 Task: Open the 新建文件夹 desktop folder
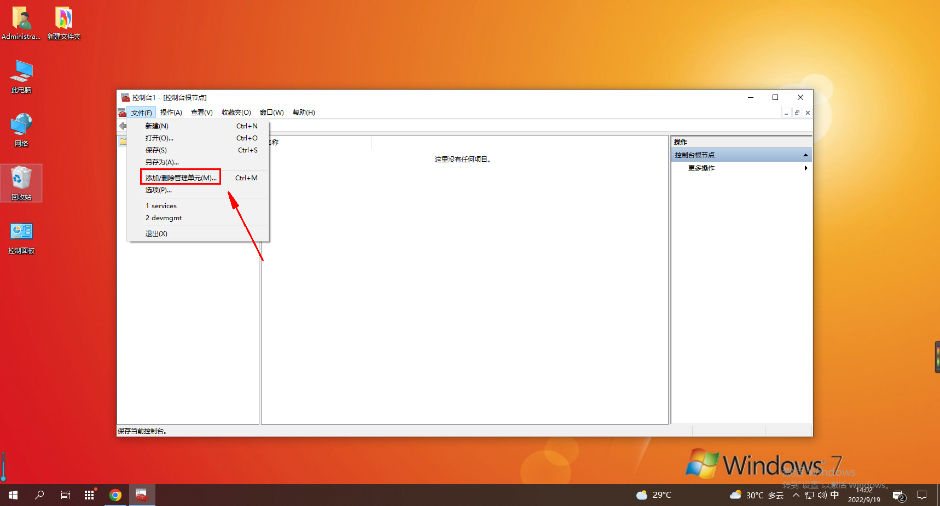coord(63,23)
